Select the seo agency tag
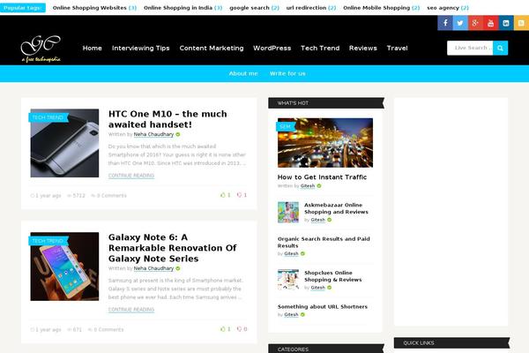Image resolution: width=529 pixels, height=353 pixels. coord(448,7)
